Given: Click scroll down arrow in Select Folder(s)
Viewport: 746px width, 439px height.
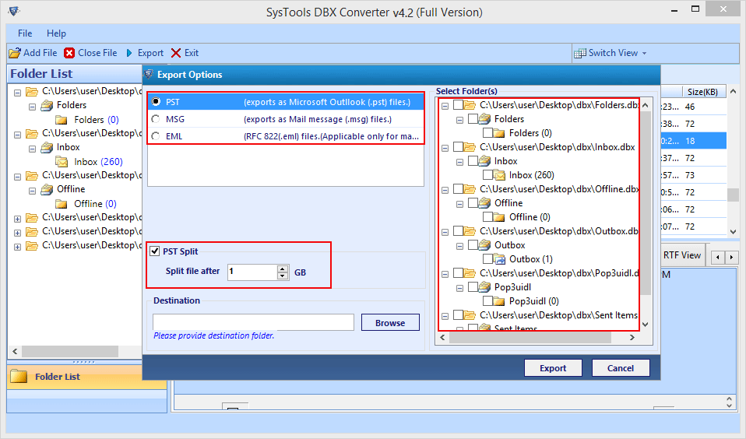Looking at the screenshot, I should (x=646, y=325).
